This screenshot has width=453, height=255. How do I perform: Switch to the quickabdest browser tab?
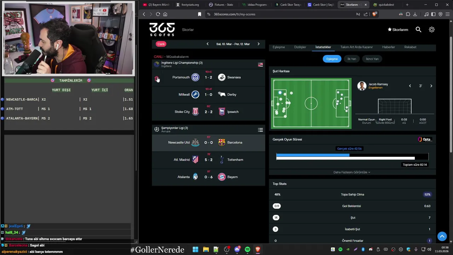pos(386,5)
